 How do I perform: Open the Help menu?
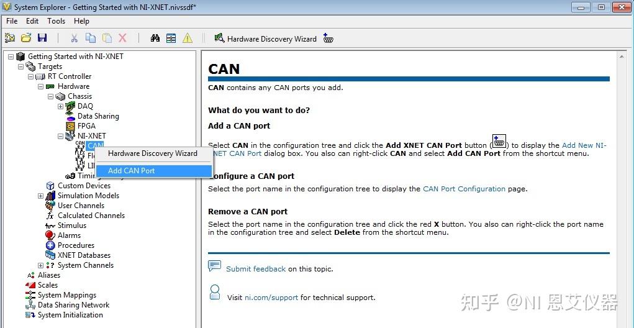[81, 21]
